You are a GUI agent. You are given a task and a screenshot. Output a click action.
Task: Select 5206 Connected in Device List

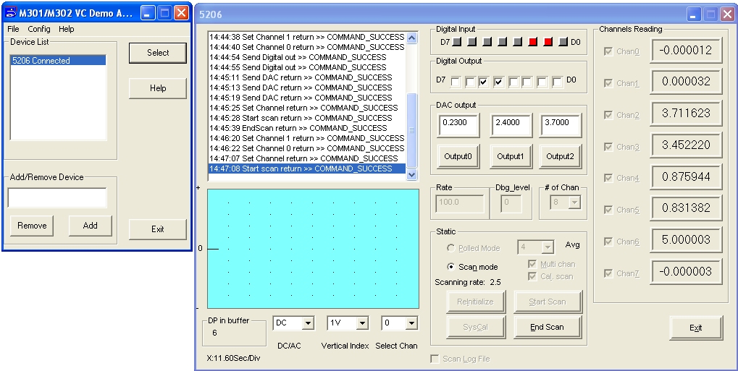point(41,61)
